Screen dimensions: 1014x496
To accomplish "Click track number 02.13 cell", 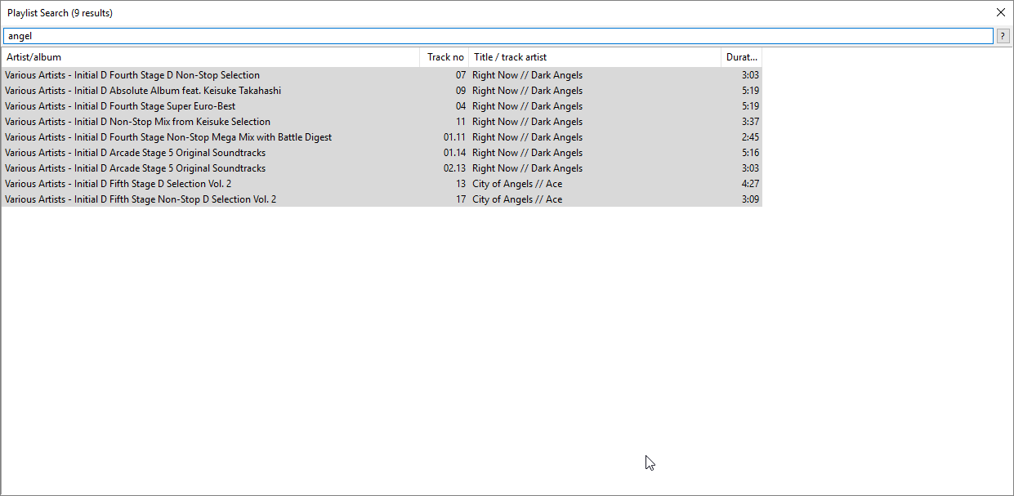I will 454,168.
